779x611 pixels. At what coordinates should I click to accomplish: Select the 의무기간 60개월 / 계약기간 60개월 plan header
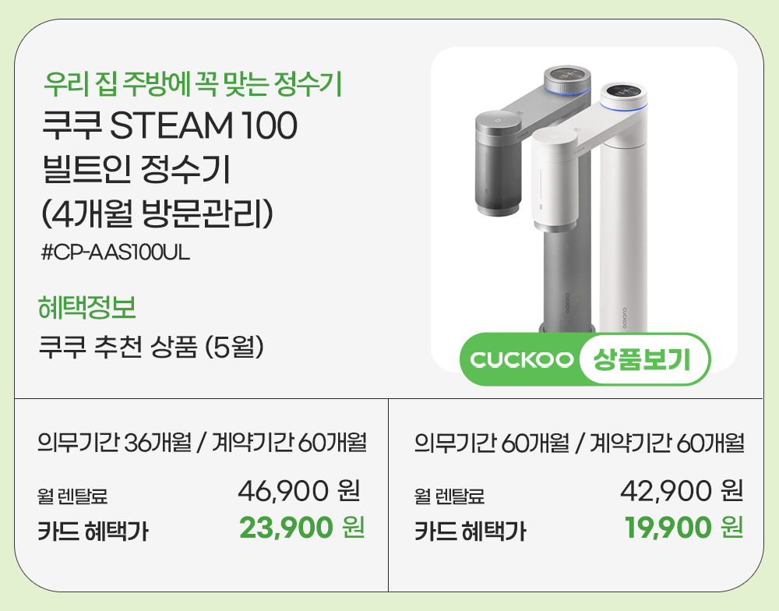579,444
